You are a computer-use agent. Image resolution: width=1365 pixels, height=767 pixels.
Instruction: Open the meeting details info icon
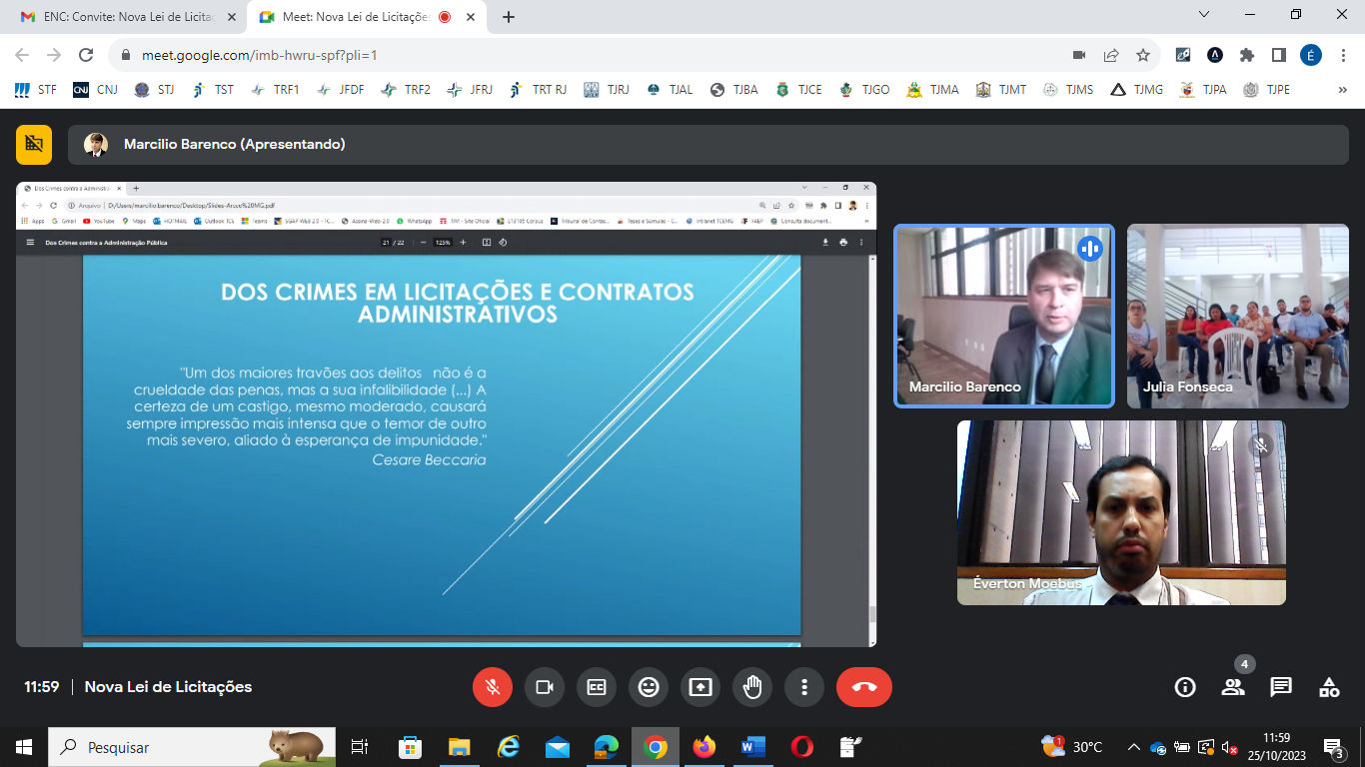(1185, 687)
